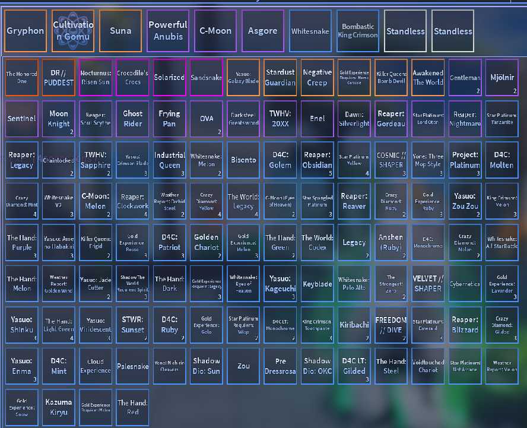Select the Frying Pan item
Image resolution: width=527 pixels, height=428 pixels.
(169, 119)
